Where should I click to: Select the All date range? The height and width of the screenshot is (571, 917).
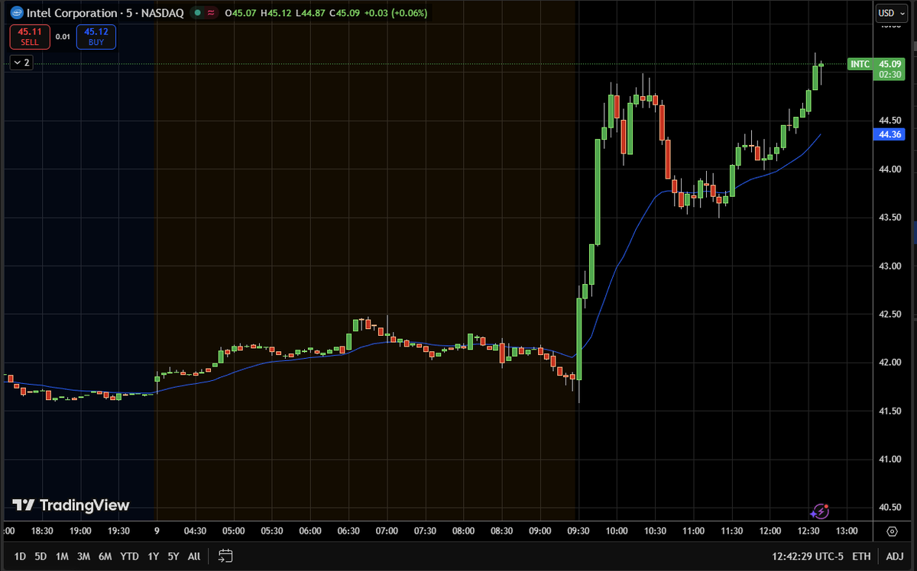click(x=194, y=556)
